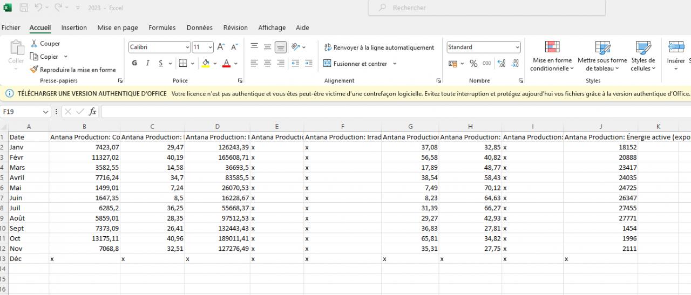Viewport: 691px width, 295px height.
Task: Click the increase font size icon
Action: (221, 47)
